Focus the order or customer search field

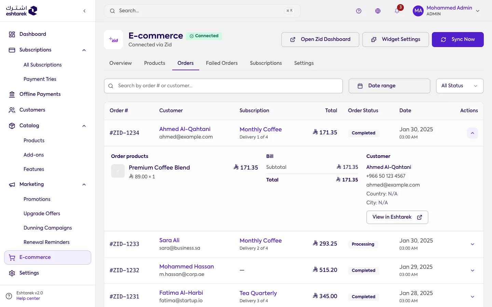(223, 86)
